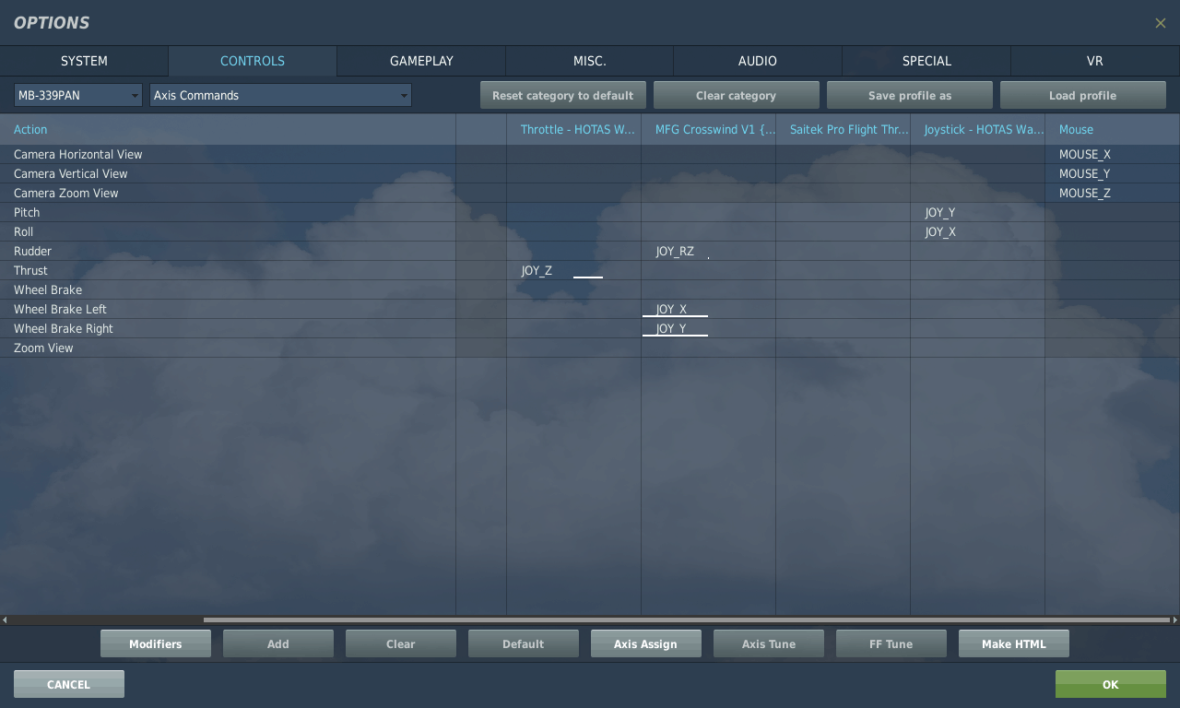The height and width of the screenshot is (708, 1180).
Task: Export bindings with Make HTML
Action: pyautogui.click(x=1013, y=643)
